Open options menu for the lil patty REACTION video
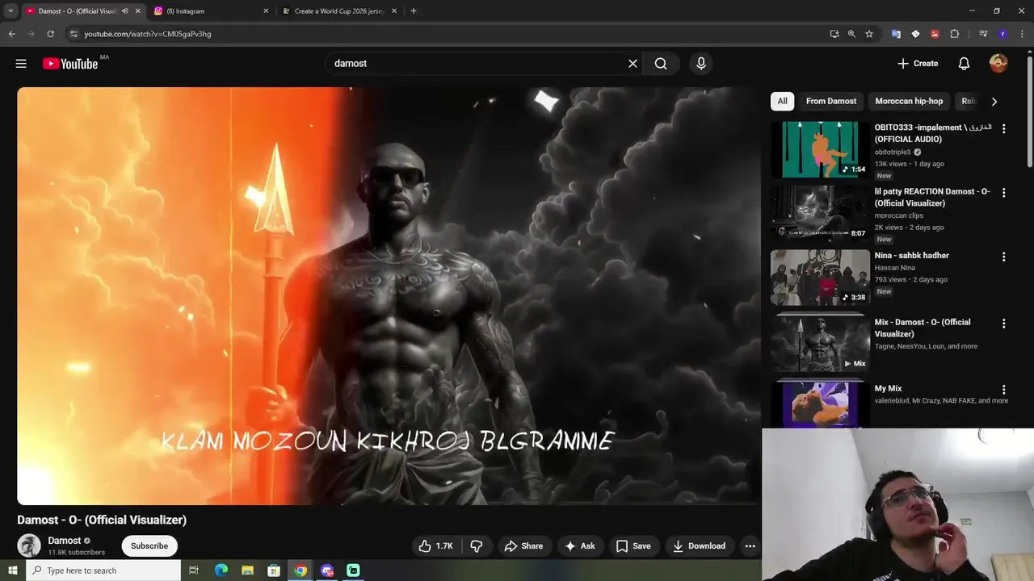The height and width of the screenshot is (581, 1034). click(1003, 193)
